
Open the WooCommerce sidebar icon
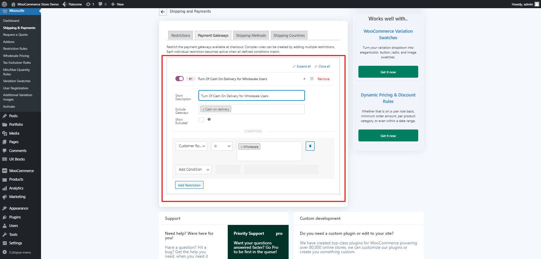click(x=4, y=171)
